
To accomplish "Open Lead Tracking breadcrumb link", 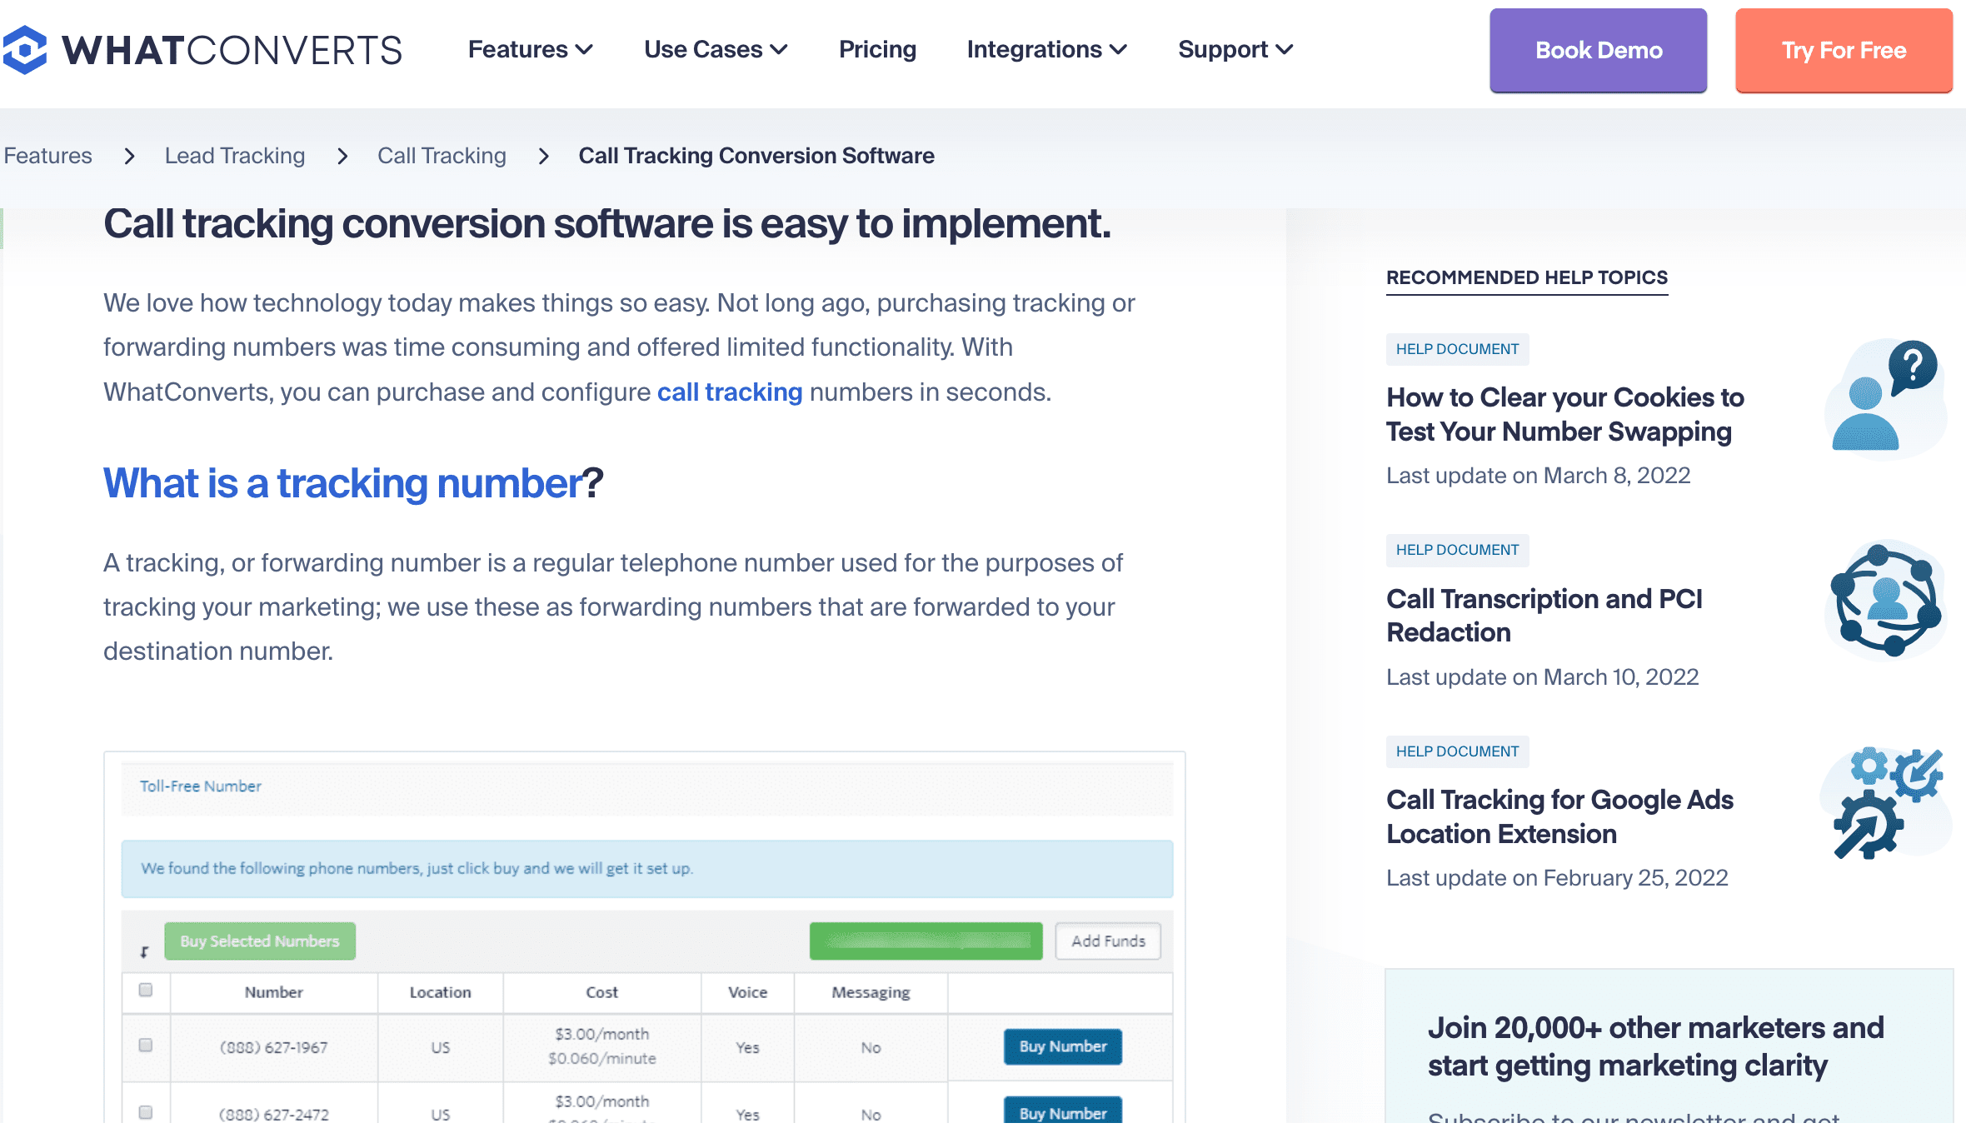I will [235, 156].
